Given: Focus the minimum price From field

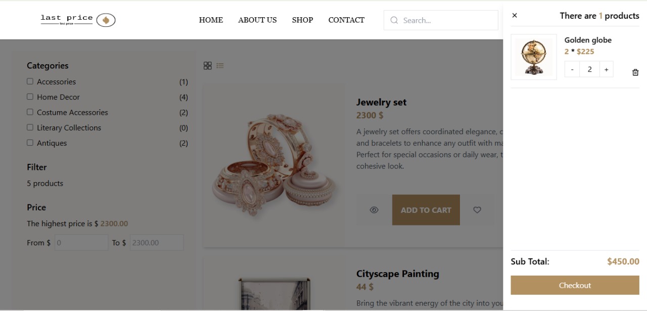Looking at the screenshot, I should pyautogui.click(x=81, y=243).
